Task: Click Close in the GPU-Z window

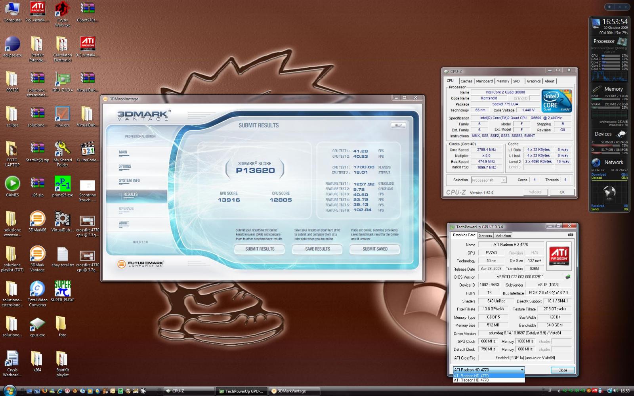Action: [563, 370]
